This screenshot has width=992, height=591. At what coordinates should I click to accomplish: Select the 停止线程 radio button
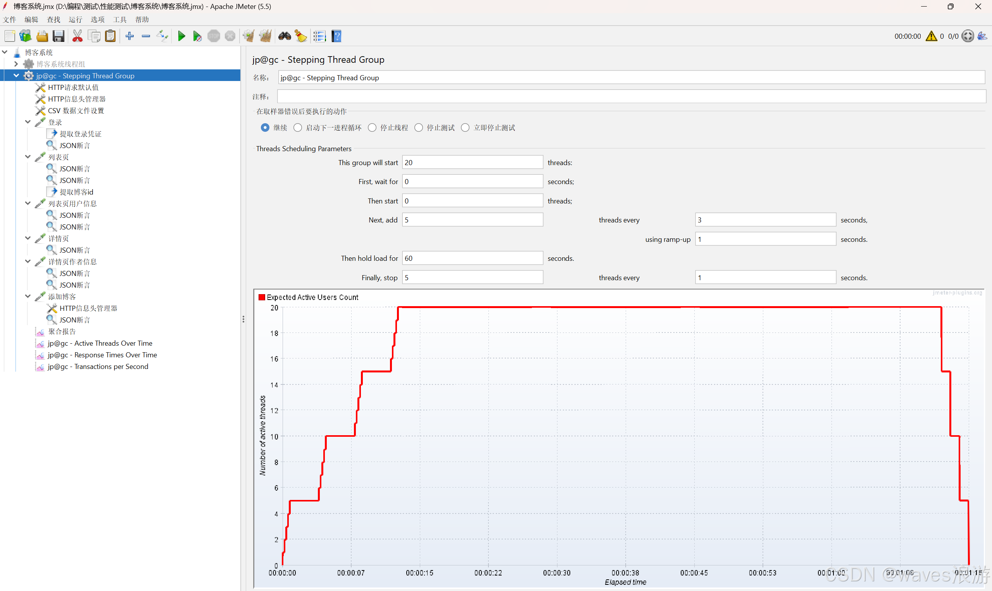coord(372,128)
